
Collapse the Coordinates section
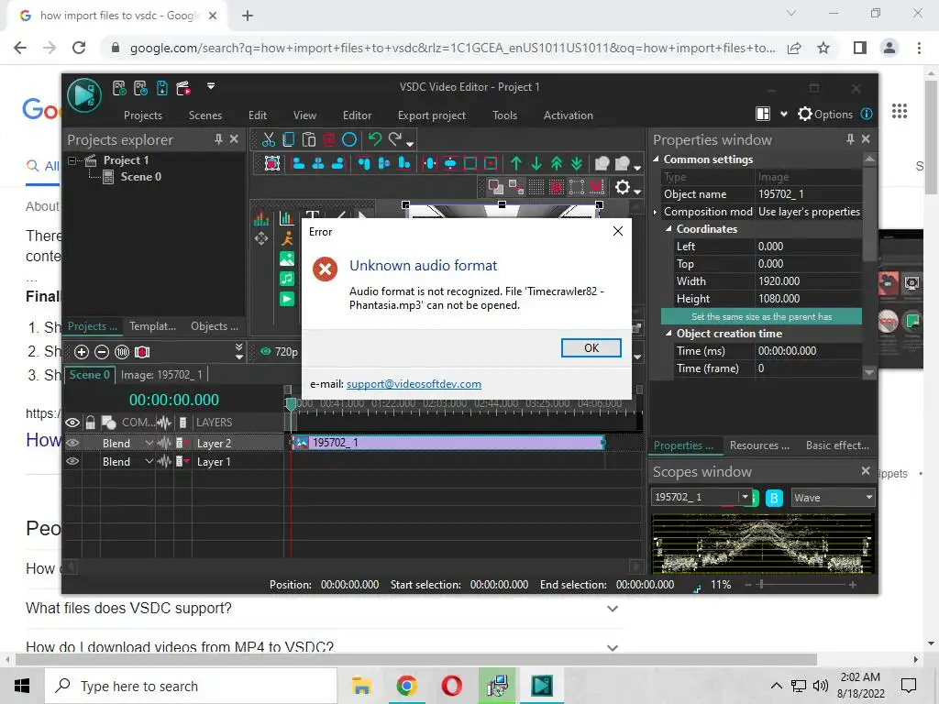(668, 228)
